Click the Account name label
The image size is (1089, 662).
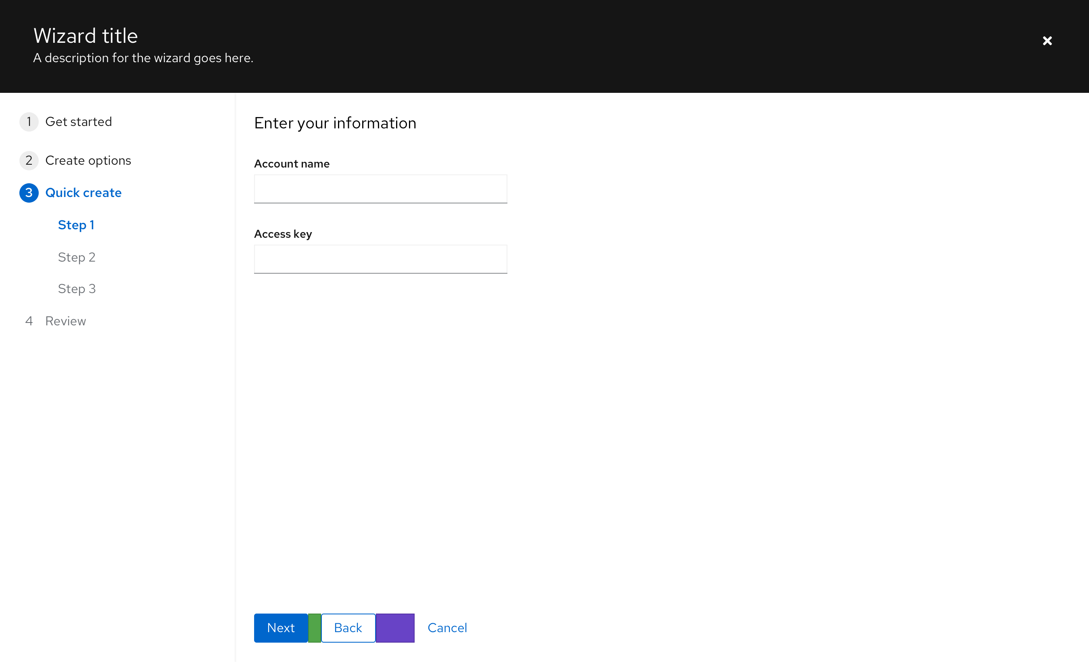click(292, 163)
